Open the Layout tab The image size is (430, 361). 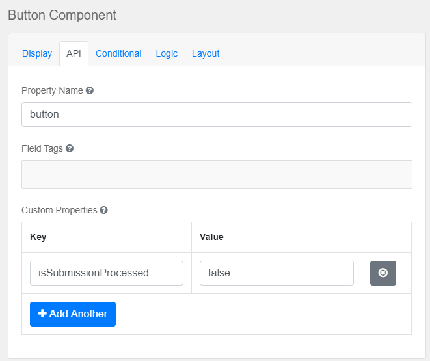tap(206, 53)
